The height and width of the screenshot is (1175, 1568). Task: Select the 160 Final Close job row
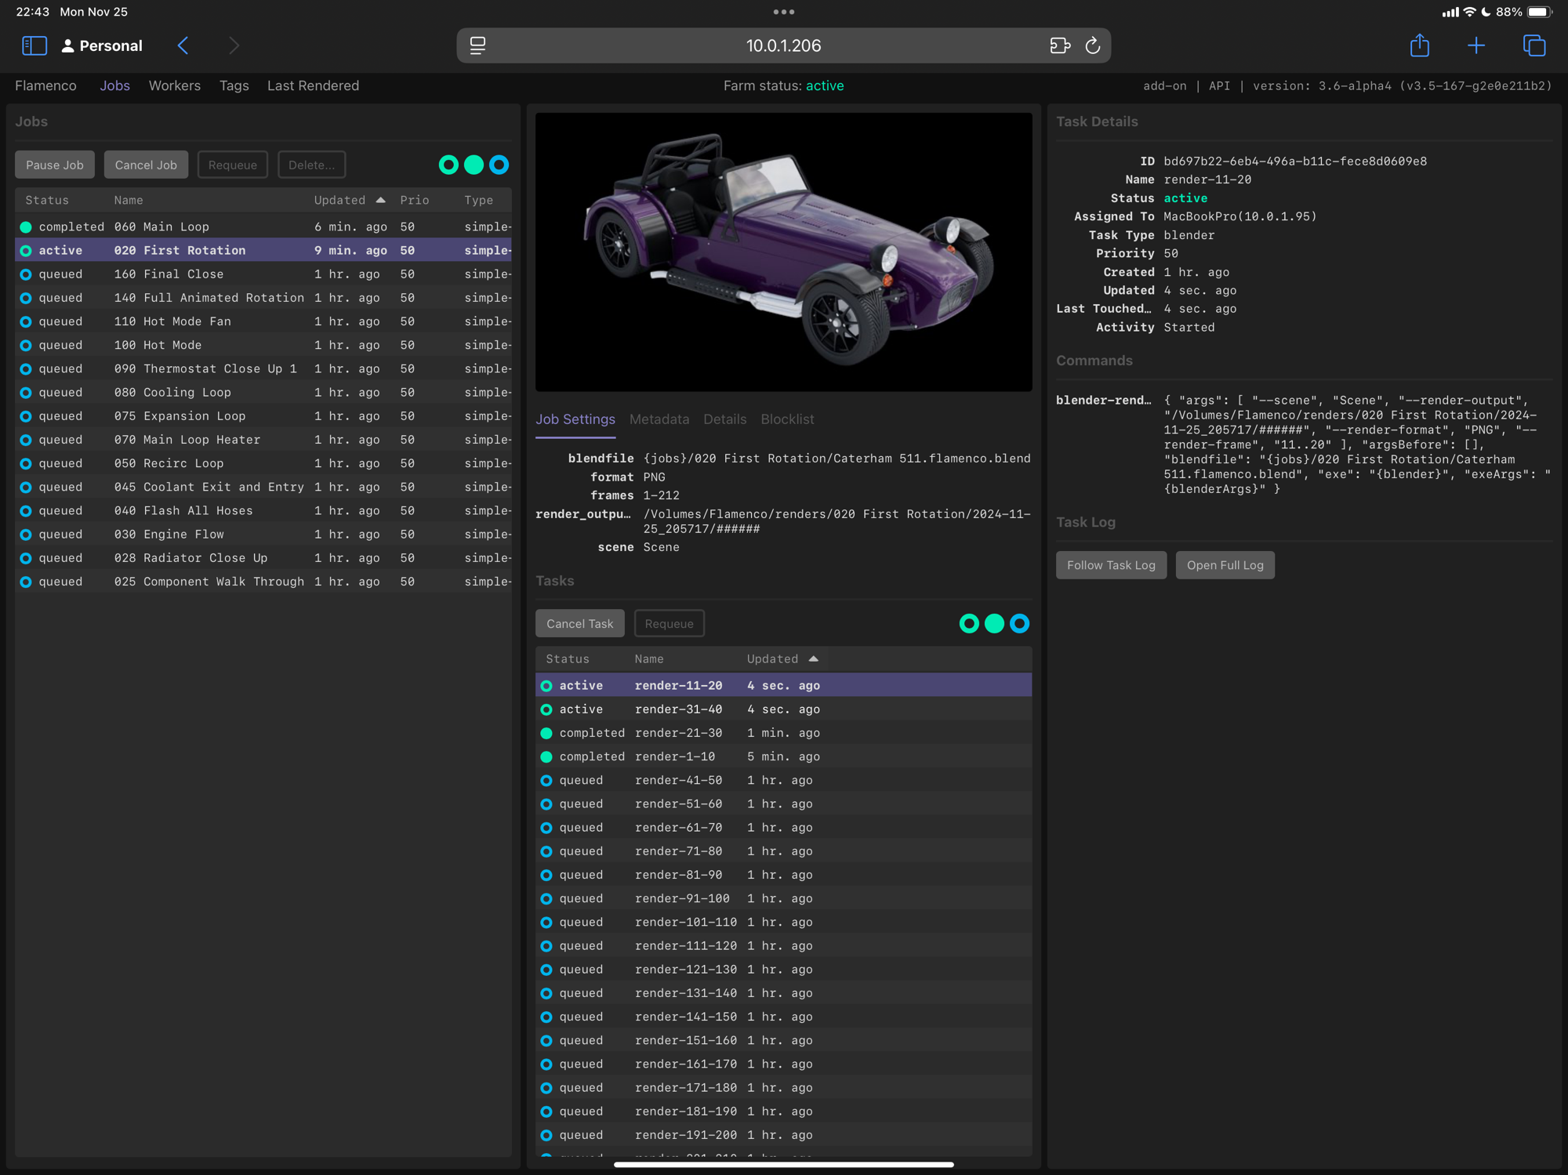pos(263,274)
